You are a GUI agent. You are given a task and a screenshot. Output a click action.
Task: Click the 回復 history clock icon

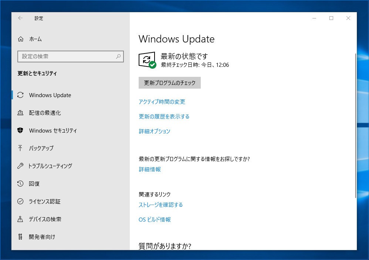click(20, 183)
